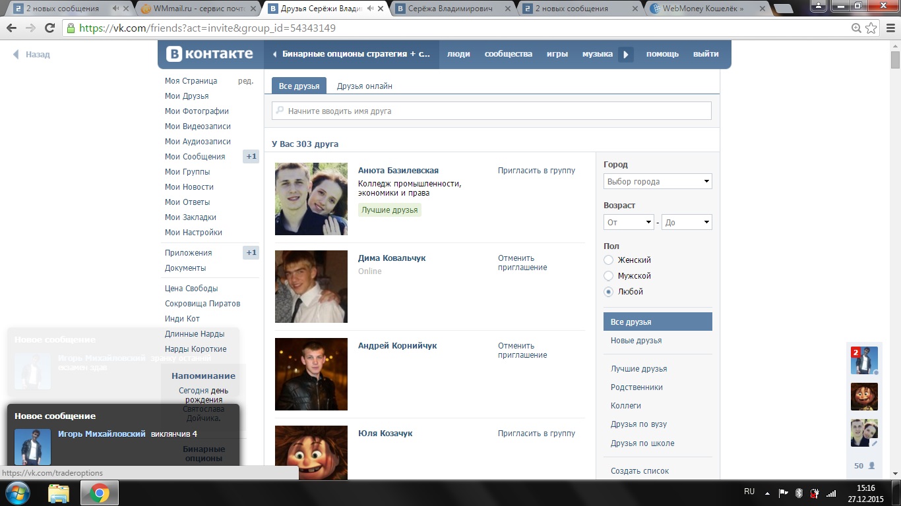The height and width of the screenshot is (506, 901).
Task: Open сообщества in top menu
Action: pyautogui.click(x=509, y=54)
